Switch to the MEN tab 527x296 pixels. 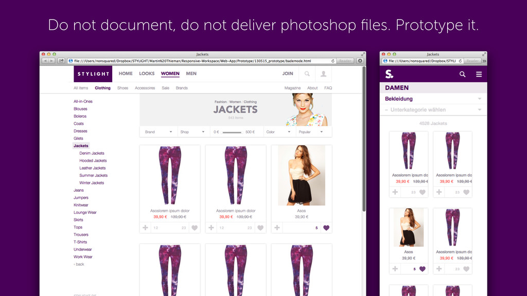[191, 73]
